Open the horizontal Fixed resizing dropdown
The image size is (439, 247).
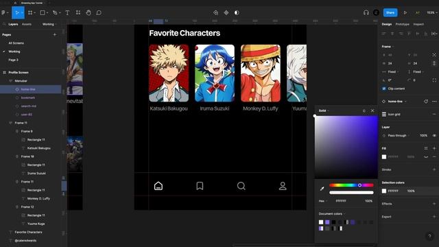393,71
